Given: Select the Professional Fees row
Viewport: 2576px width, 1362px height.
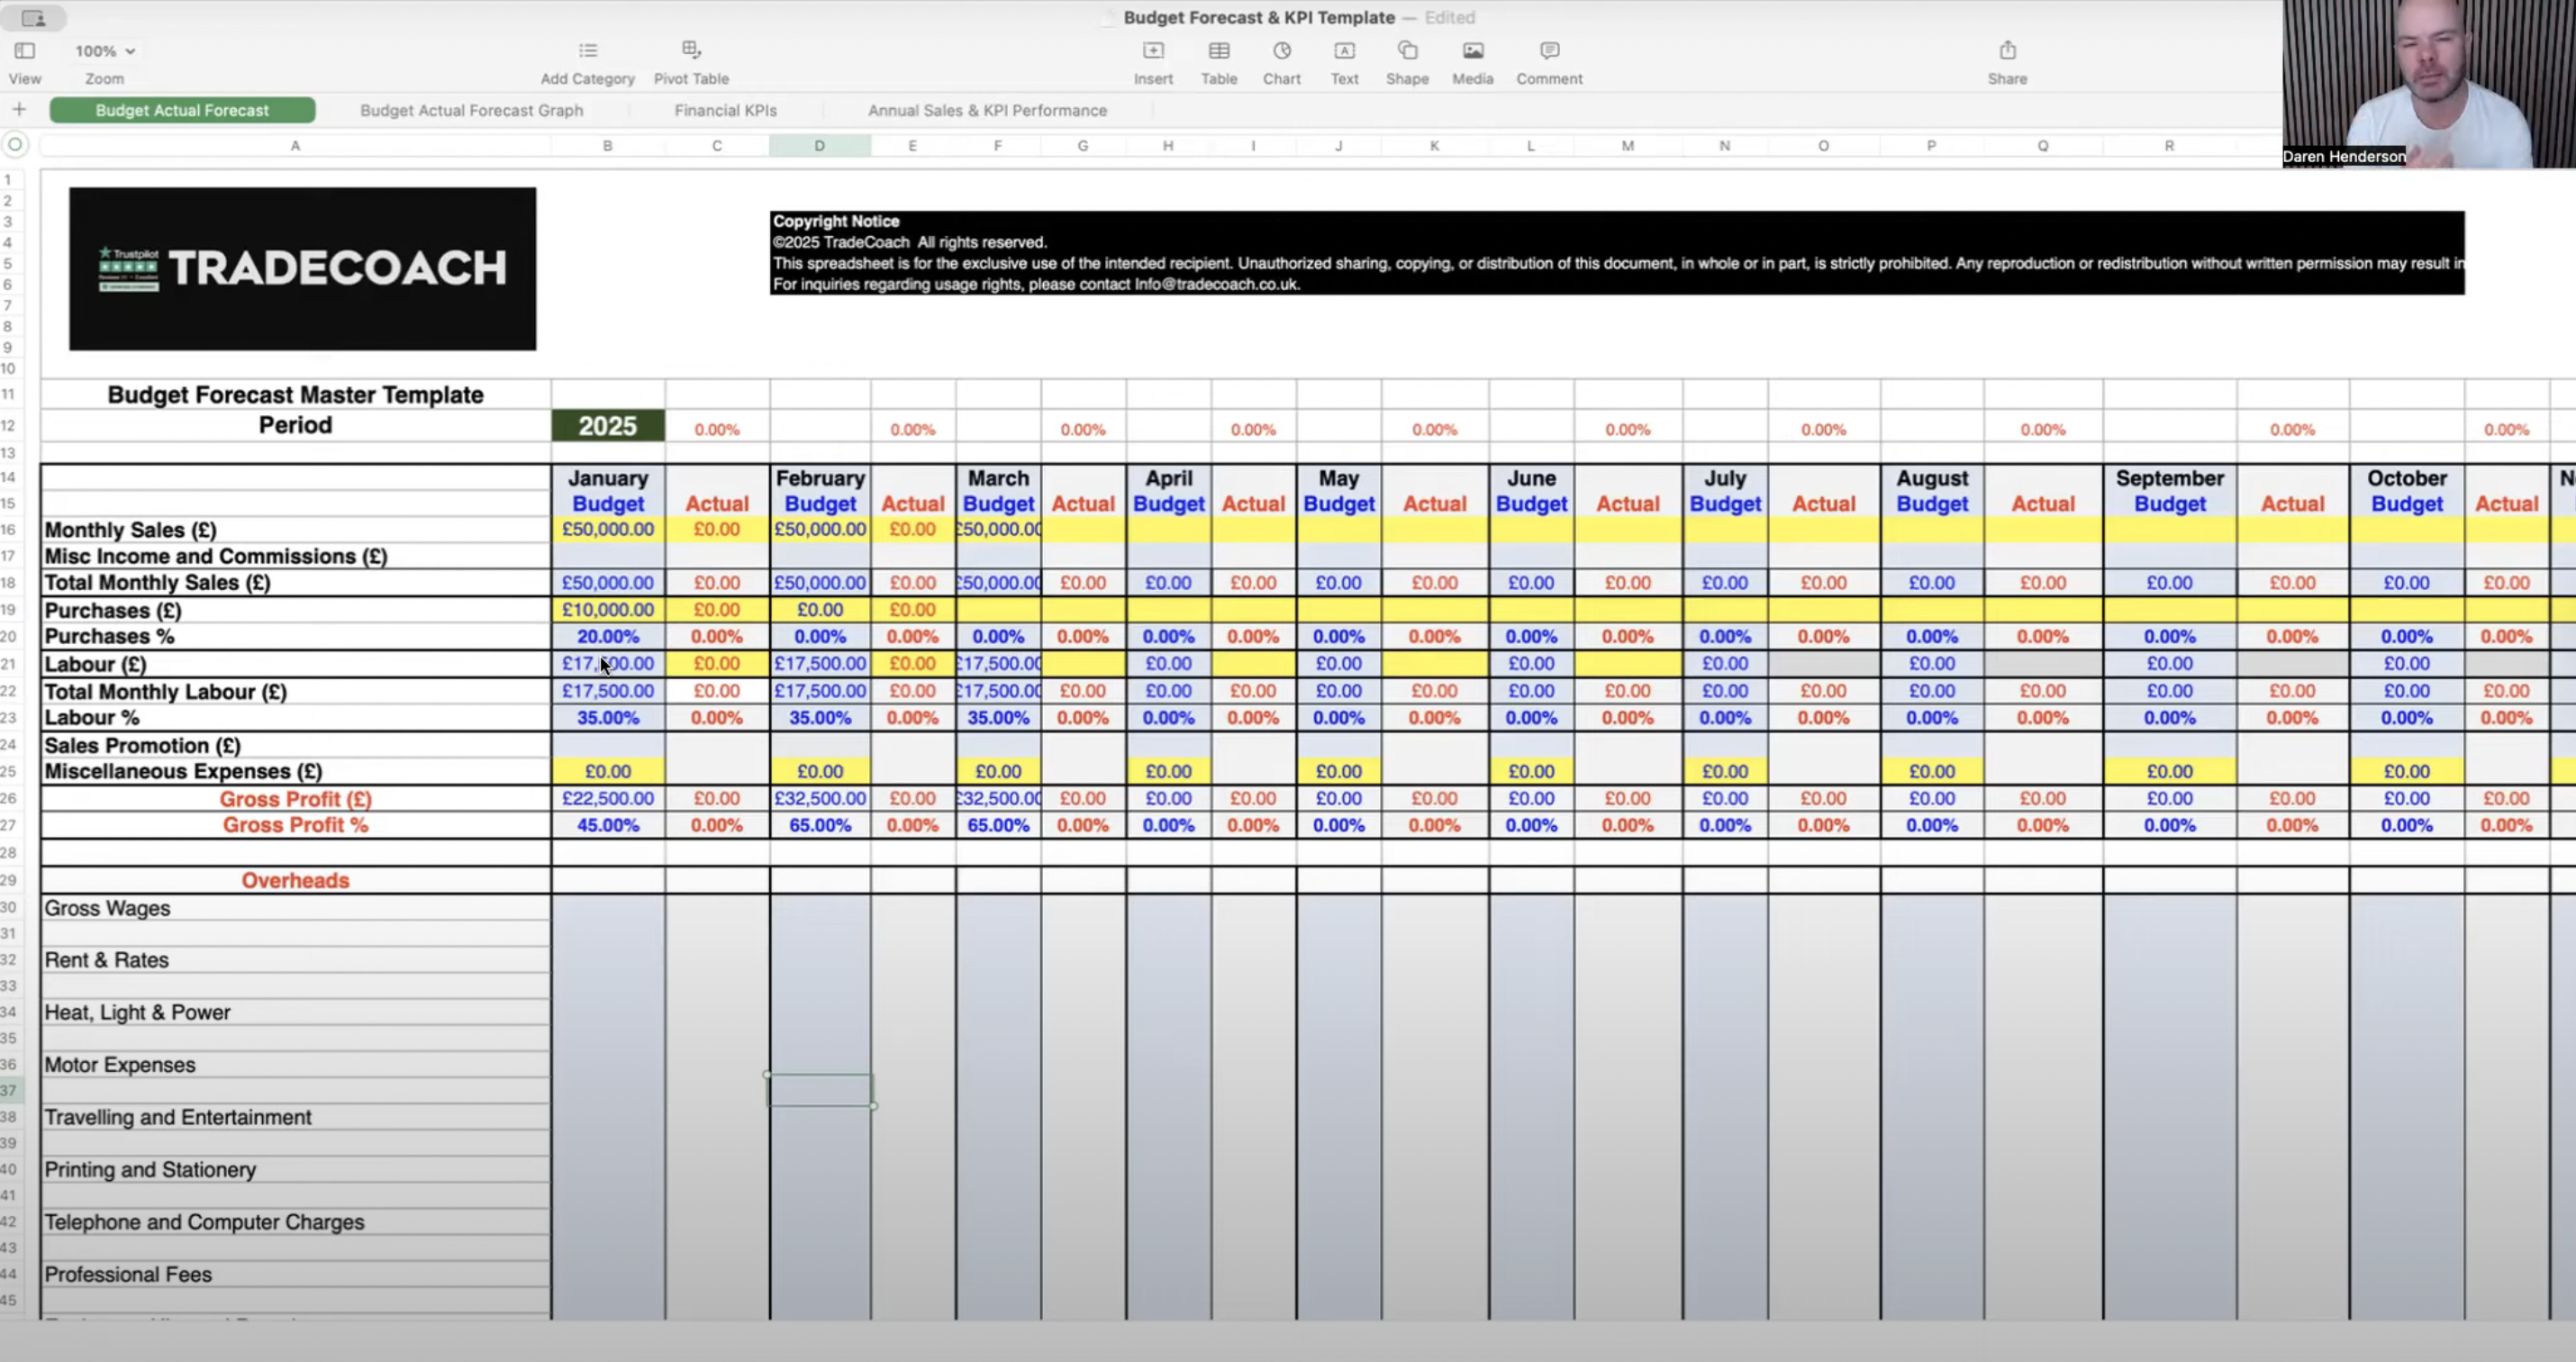Looking at the screenshot, I should 296,1274.
